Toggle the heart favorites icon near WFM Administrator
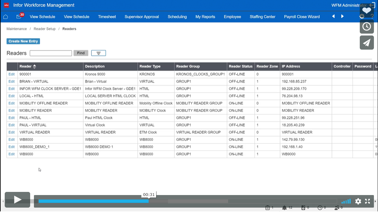Viewport: 378px width, 212px height. point(366,10)
